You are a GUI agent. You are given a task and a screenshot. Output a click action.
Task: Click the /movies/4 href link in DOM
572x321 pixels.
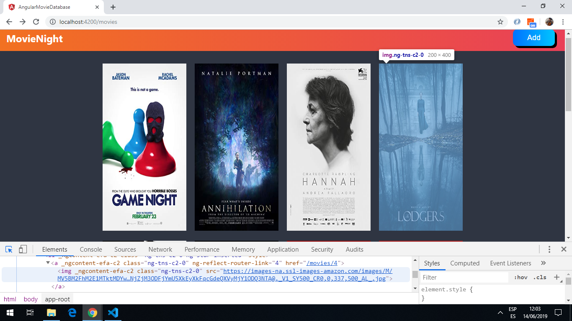[x=322, y=263]
